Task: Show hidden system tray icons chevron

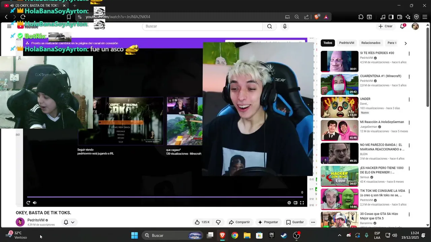Action: pyautogui.click(x=339, y=235)
